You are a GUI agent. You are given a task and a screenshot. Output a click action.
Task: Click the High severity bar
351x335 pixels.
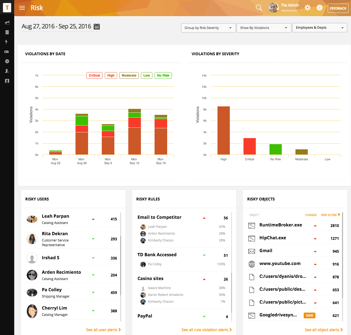pos(224,130)
